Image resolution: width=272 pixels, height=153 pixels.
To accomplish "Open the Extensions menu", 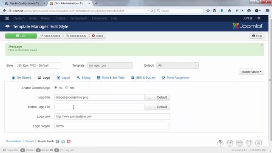I will point(99,18).
